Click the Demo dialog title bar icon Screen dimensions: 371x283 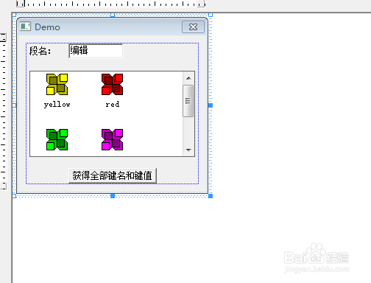pyautogui.click(x=25, y=27)
